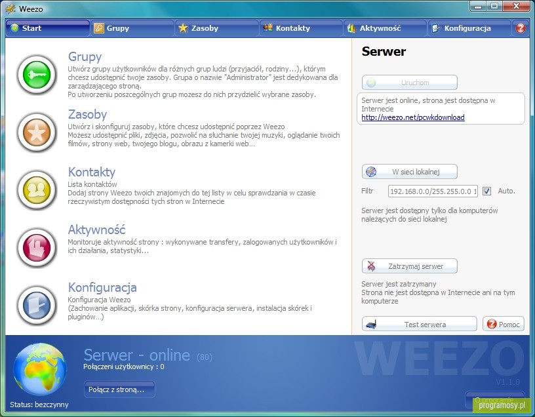Image resolution: width=535 pixels, height=417 pixels.
Task: Click the Połącz z stroną... button
Action: click(119, 389)
